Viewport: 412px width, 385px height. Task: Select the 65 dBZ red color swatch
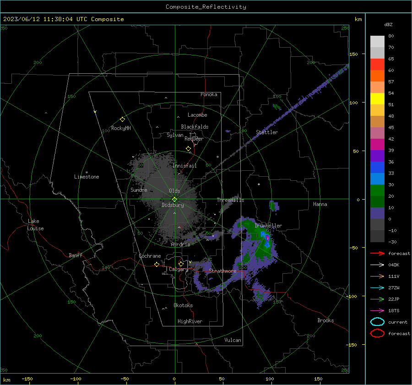pos(377,65)
